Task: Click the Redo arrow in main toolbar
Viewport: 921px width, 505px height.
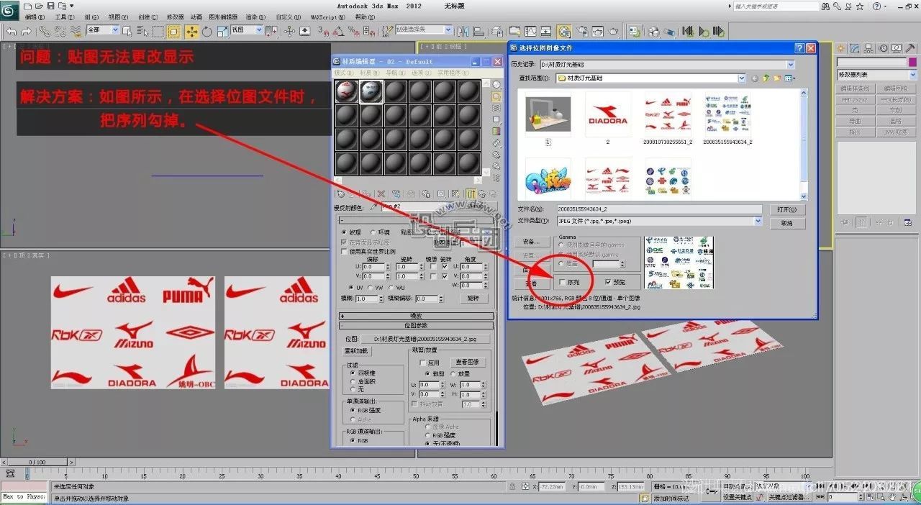Action: (26, 31)
